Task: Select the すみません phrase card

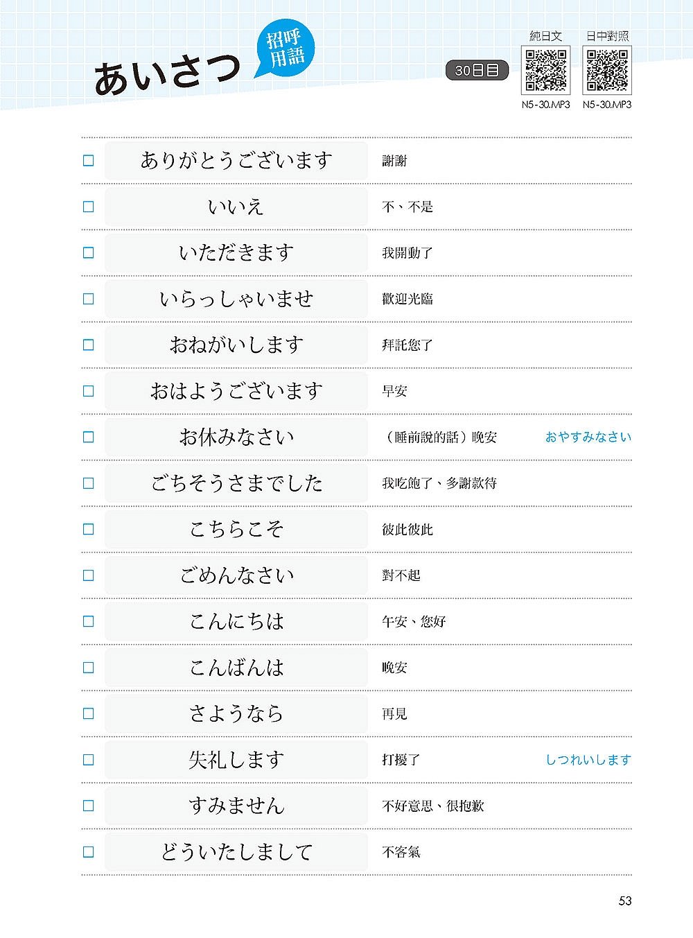Action: pyautogui.click(x=236, y=806)
